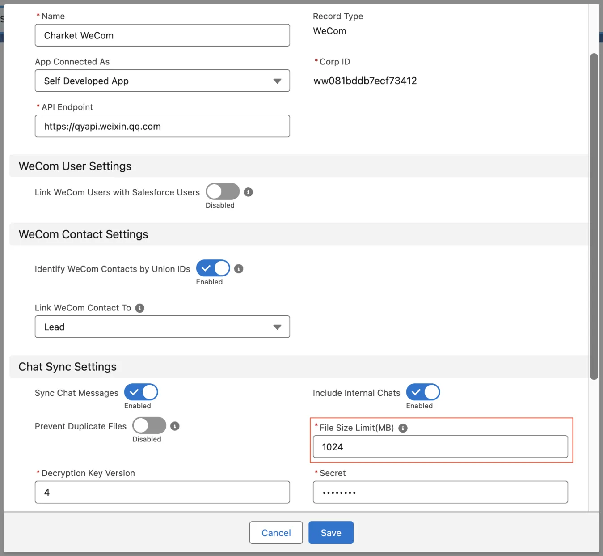Enable Prevent Duplicate Files switch
The image size is (603, 556).
[149, 425]
